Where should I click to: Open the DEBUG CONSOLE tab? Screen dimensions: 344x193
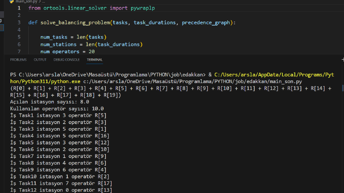point(66,60)
